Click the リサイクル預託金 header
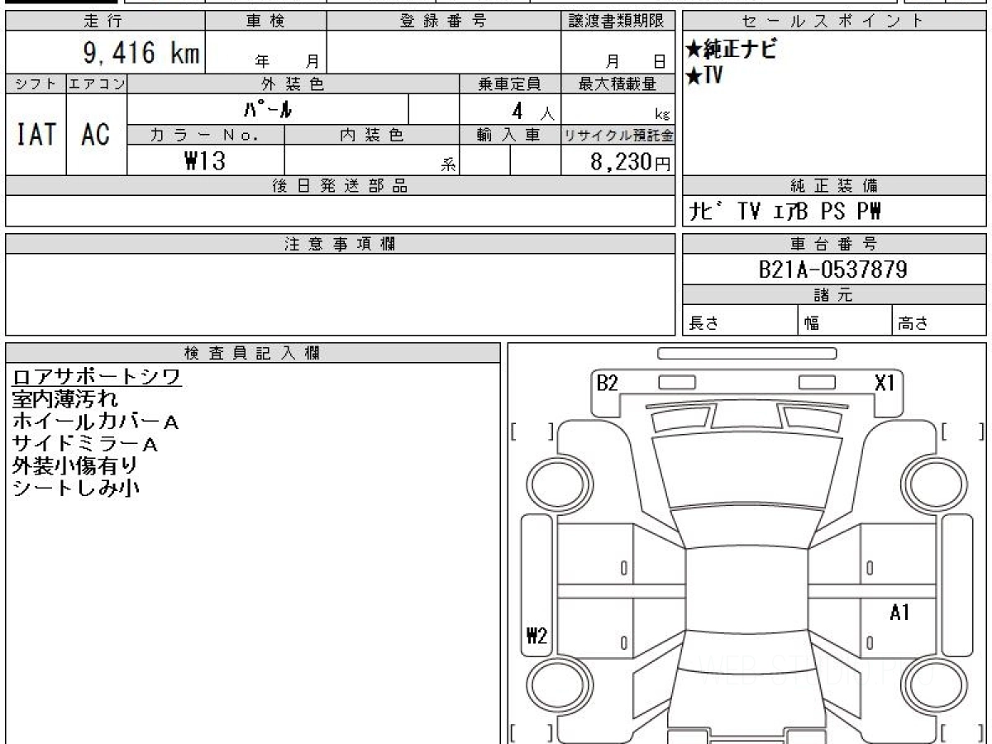Viewport: 992px width, 744px height. pos(618,135)
